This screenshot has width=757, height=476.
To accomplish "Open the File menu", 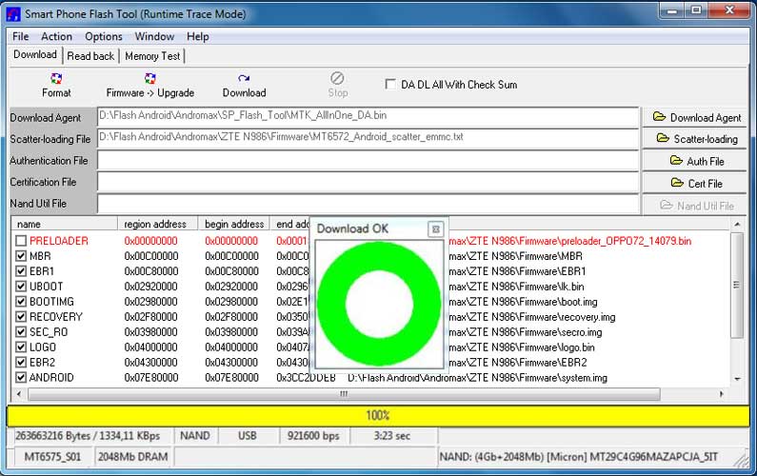I will 21,37.
